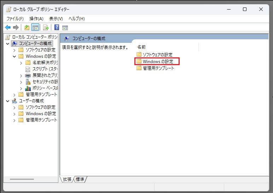
Task: Click the Up one level folder icon
Action: coord(27,28)
